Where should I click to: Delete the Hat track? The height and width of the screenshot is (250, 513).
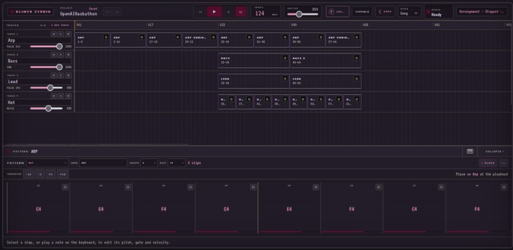click(x=68, y=96)
